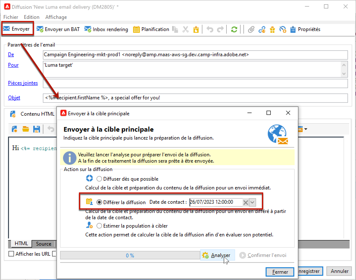Open the Edition menu
The width and height of the screenshot is (356, 280).
[31, 17]
